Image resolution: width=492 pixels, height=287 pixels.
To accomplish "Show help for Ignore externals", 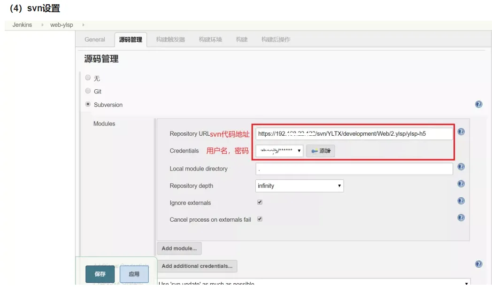I will coord(461,201).
